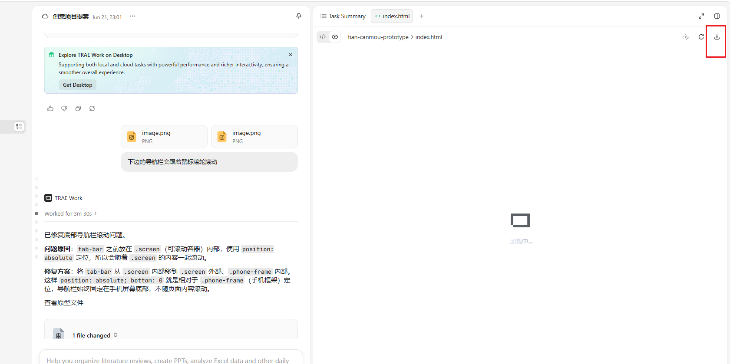This screenshot has height=364, width=730.
Task: Open the task outline icon on the left edge
Action: tap(19, 127)
